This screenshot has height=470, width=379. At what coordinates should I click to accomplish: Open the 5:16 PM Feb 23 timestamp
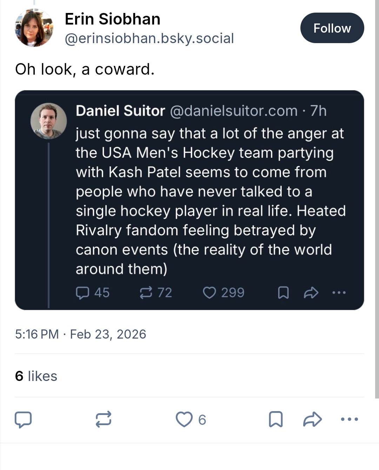pyautogui.click(x=80, y=334)
